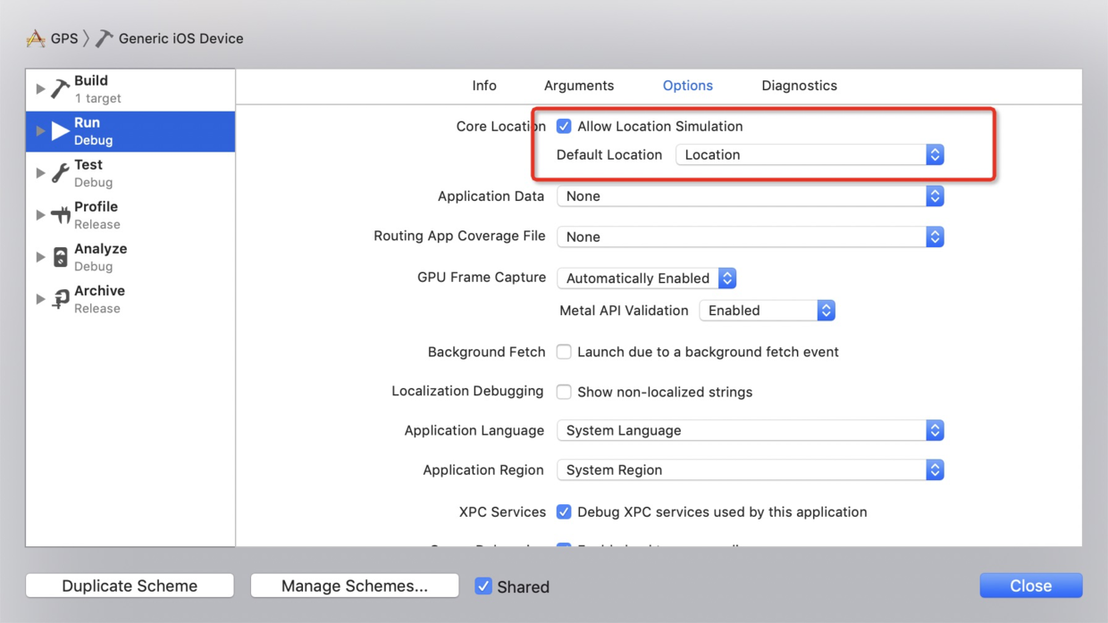Screen dimensions: 1108x623
Task: Click the Build hammer icon in sidebar
Action: (x=60, y=89)
